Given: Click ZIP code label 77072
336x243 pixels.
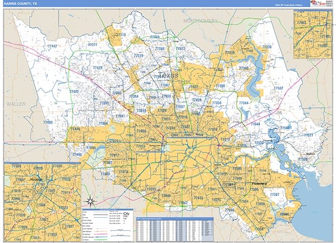Looking at the screenshot, I should click(123, 171).
